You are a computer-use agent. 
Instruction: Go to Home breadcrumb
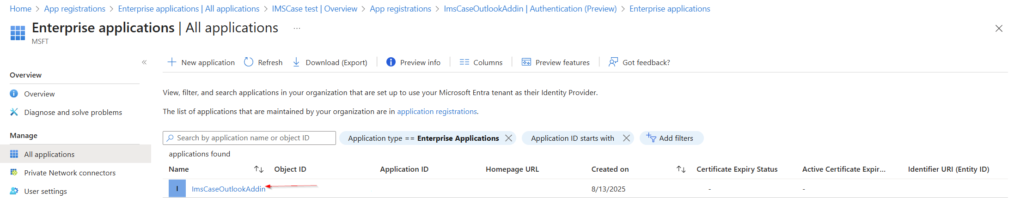coord(20,9)
